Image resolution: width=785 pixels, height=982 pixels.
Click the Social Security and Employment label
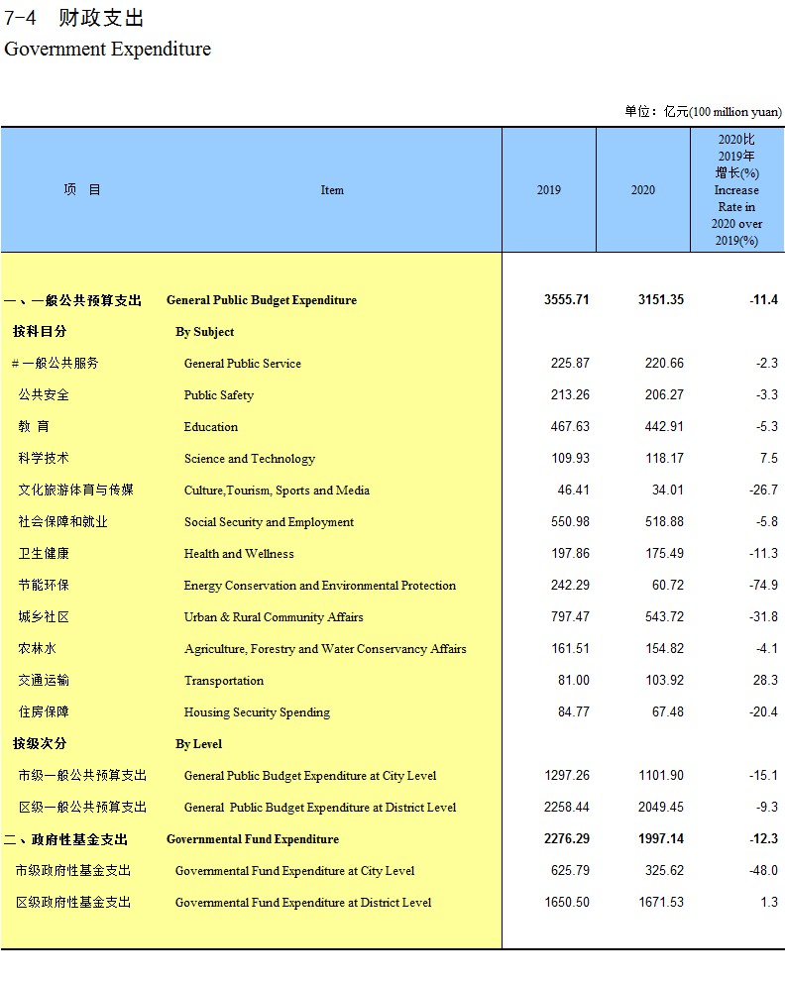pos(269,522)
